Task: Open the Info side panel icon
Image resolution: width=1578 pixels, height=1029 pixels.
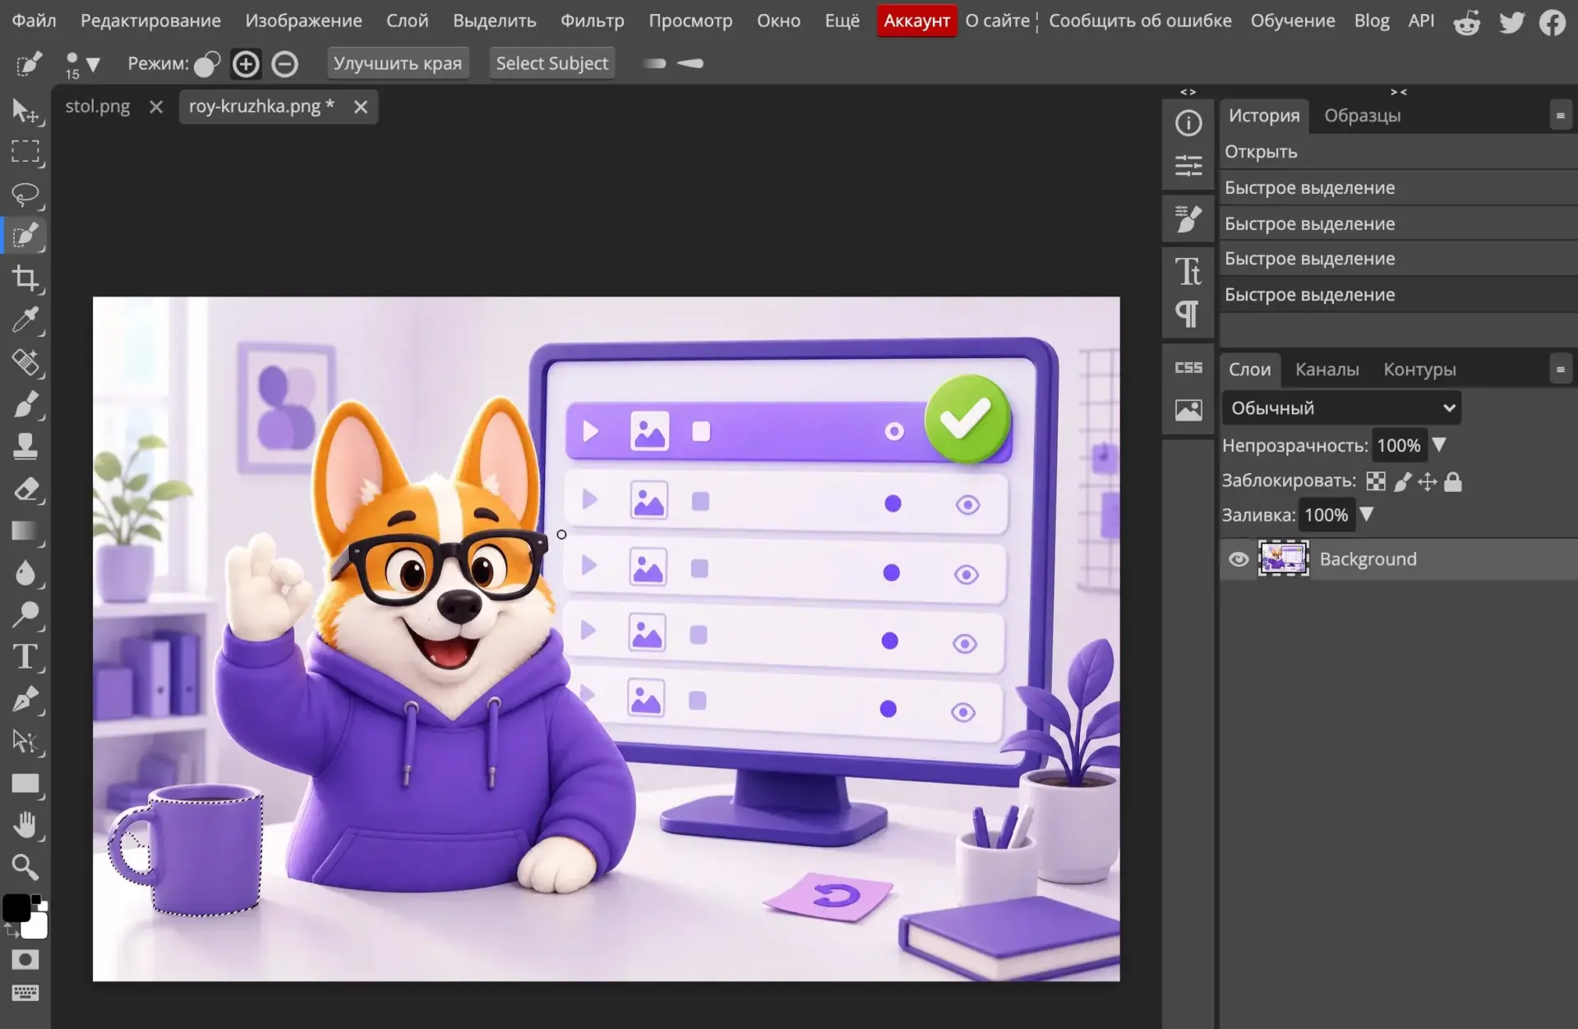Action: (1188, 123)
